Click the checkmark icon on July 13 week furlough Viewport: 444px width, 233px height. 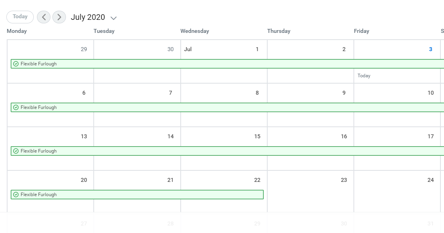click(x=16, y=151)
